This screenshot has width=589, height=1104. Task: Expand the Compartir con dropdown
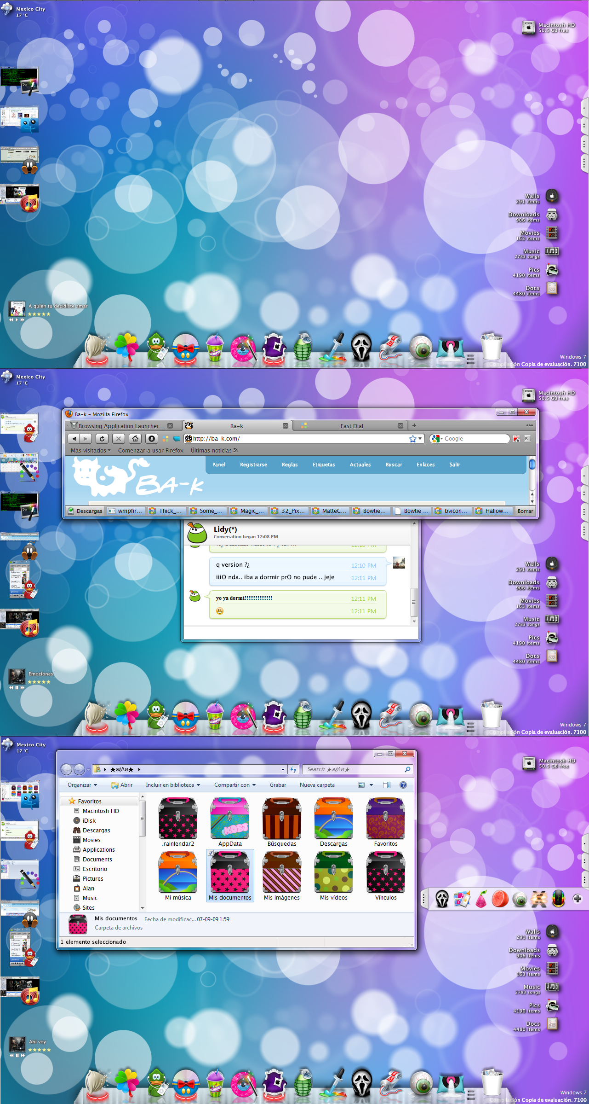coord(234,785)
